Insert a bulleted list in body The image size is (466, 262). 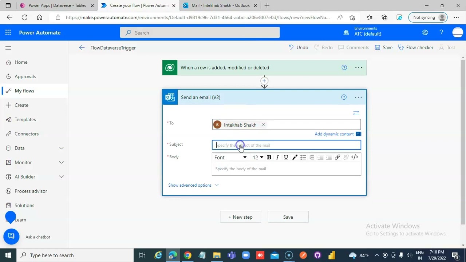point(303,157)
